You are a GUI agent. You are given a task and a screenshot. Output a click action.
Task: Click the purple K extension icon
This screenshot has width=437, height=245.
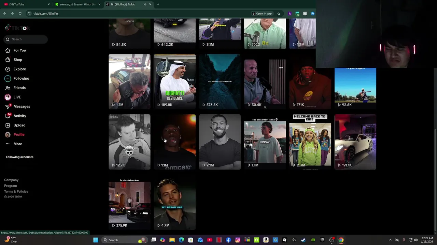coord(290,14)
